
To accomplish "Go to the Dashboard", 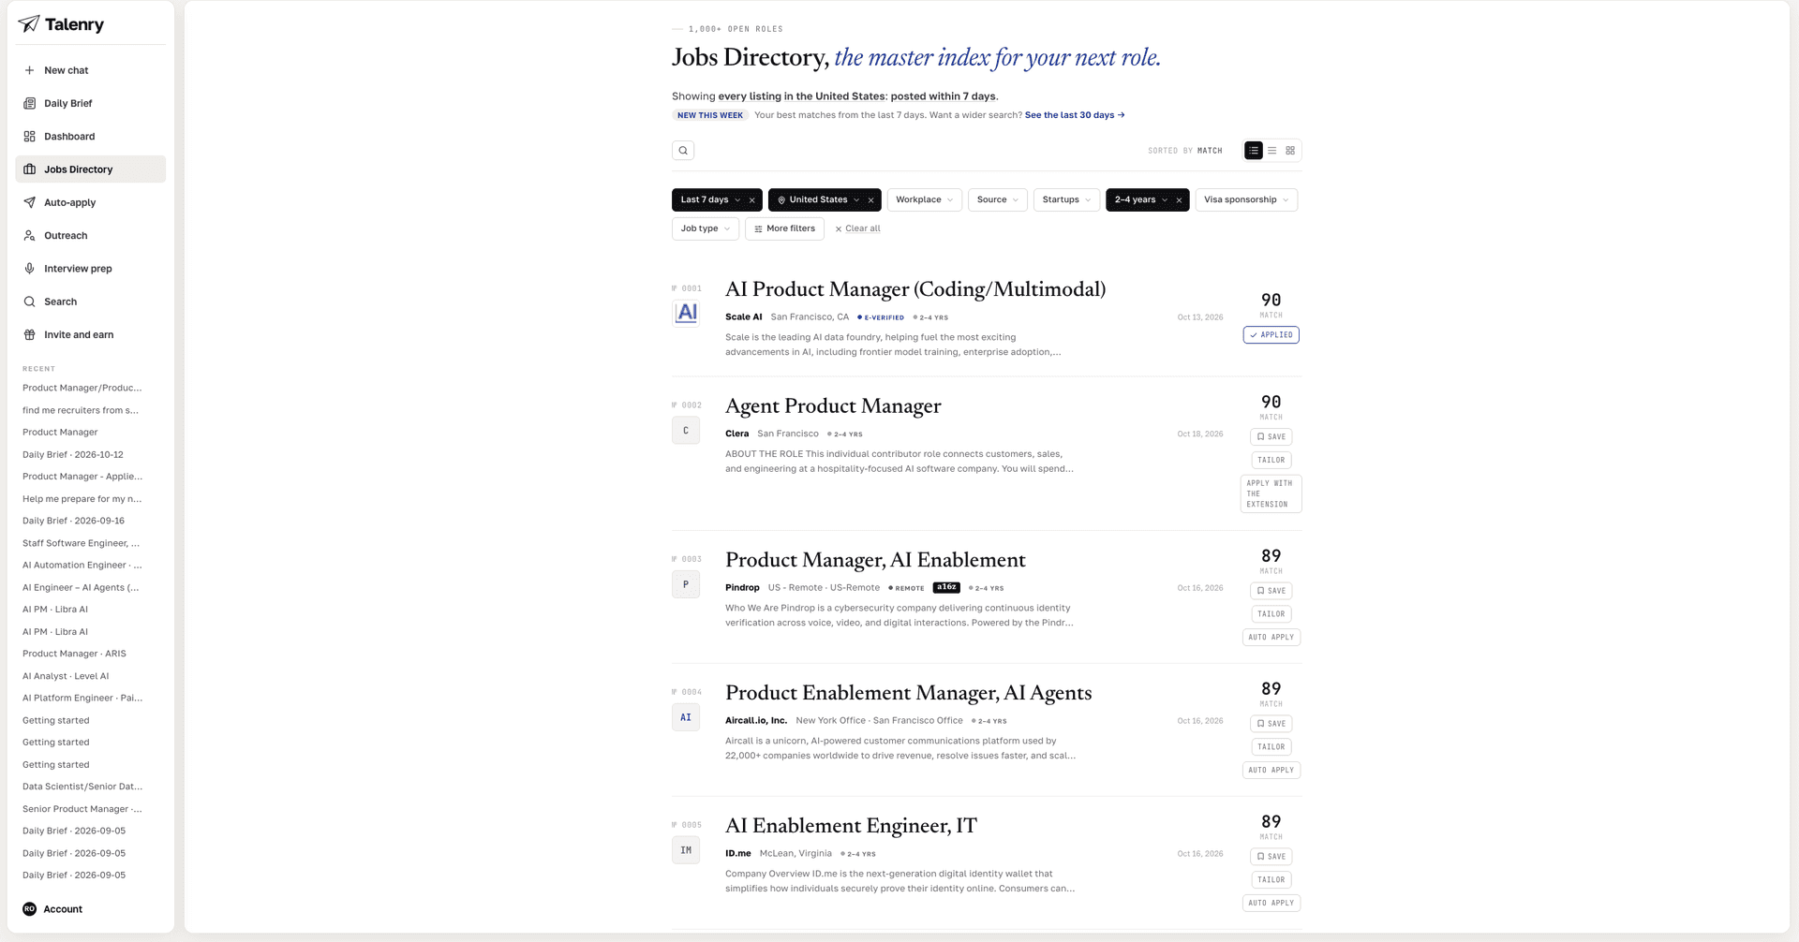I will (90, 137).
